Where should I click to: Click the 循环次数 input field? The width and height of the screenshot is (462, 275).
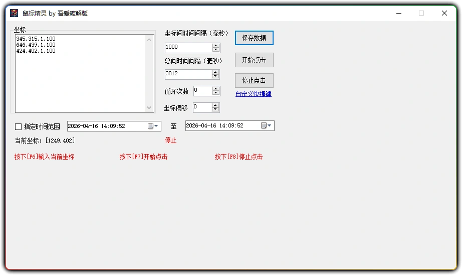coord(203,91)
